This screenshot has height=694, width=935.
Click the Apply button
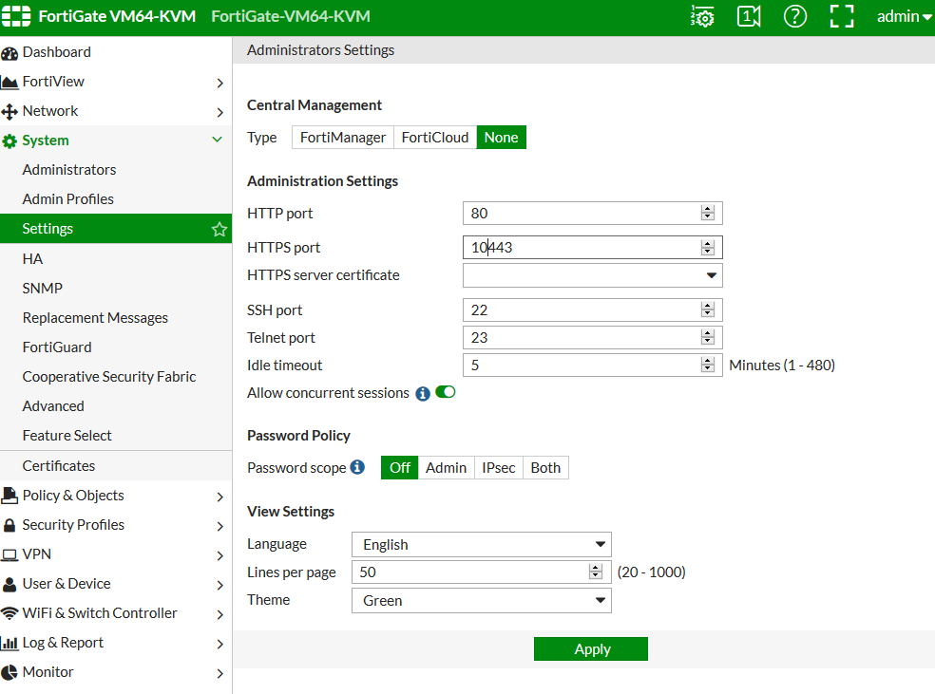pyautogui.click(x=591, y=649)
